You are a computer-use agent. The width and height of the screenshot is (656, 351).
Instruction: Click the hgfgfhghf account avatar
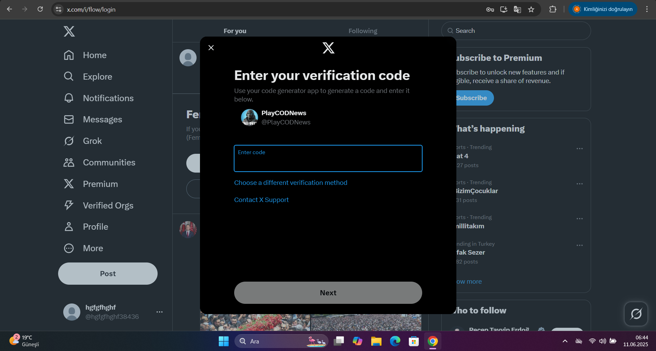tap(72, 312)
